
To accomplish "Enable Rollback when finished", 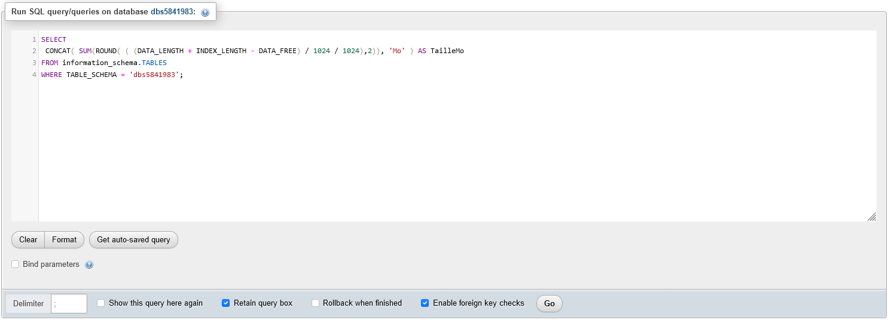I will (x=316, y=303).
